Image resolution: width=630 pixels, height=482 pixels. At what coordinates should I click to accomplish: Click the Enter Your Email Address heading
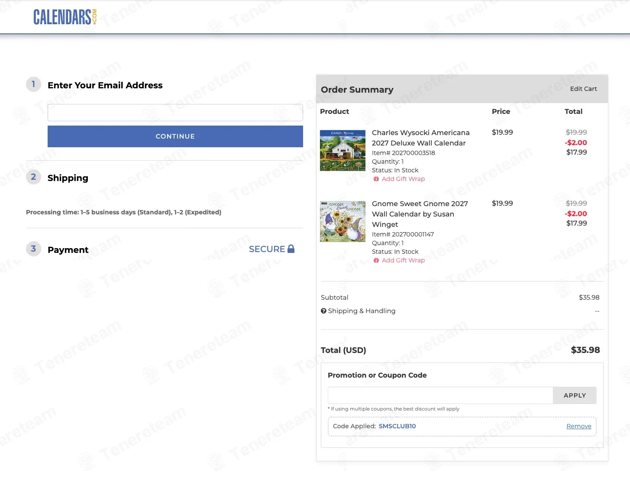click(x=105, y=85)
